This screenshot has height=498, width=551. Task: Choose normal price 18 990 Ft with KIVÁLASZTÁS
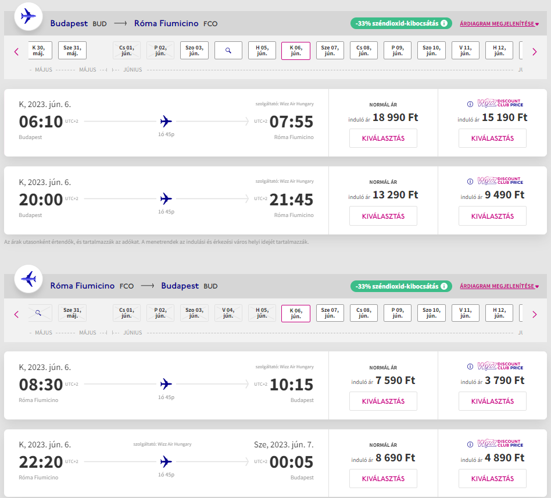pyautogui.click(x=383, y=138)
